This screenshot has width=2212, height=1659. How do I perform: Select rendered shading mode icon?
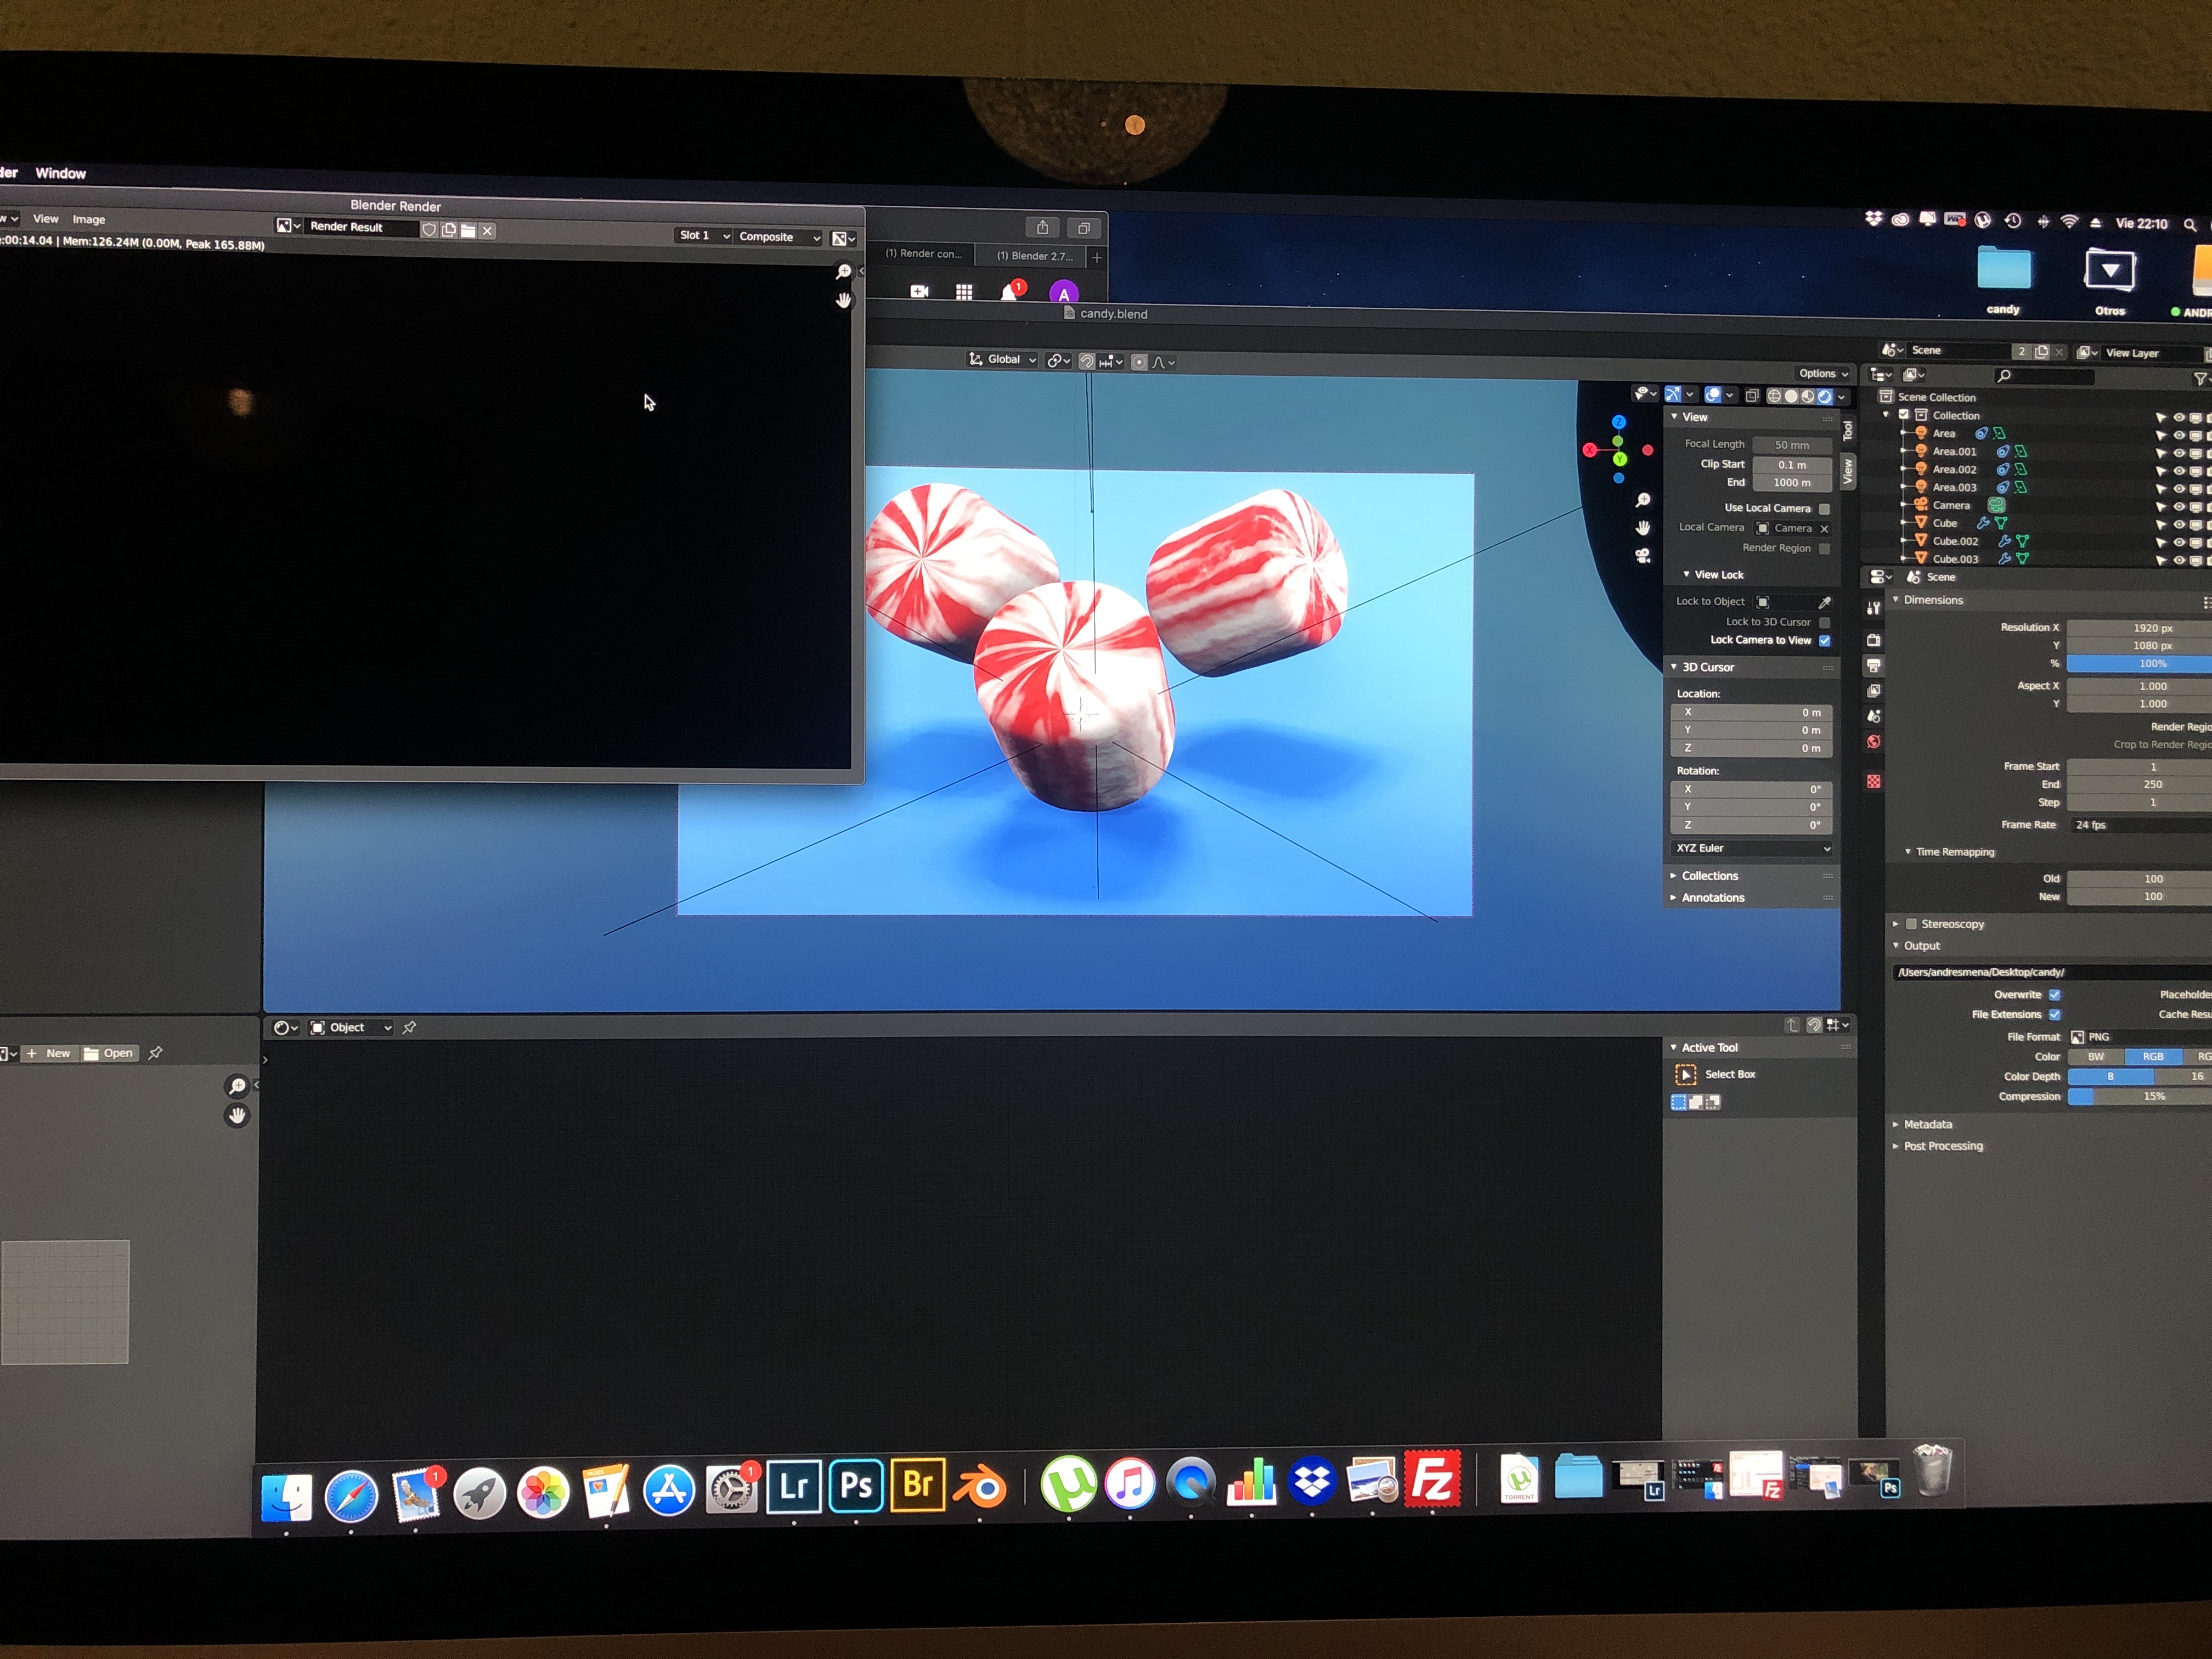pyautogui.click(x=1824, y=396)
